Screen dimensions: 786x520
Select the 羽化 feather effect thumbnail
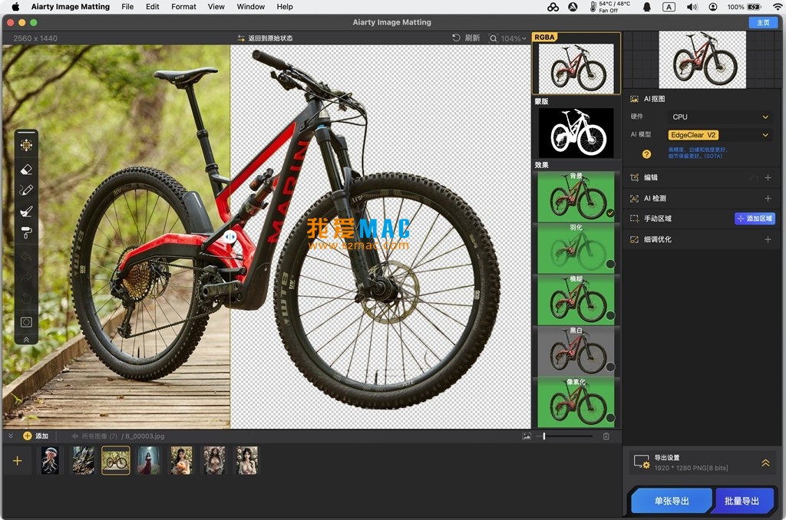[576, 248]
